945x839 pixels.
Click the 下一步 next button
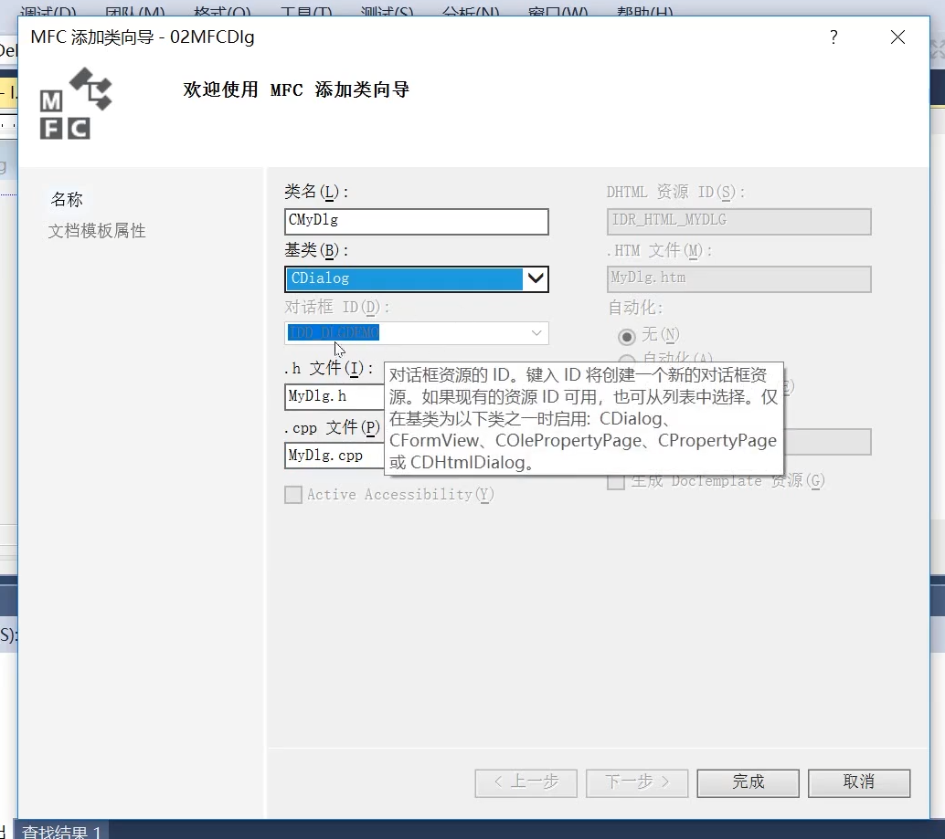[637, 783]
